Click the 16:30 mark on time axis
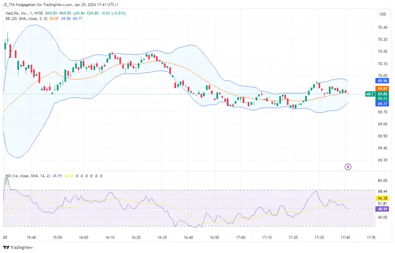This screenshot has height=253, width=395. click(162, 237)
